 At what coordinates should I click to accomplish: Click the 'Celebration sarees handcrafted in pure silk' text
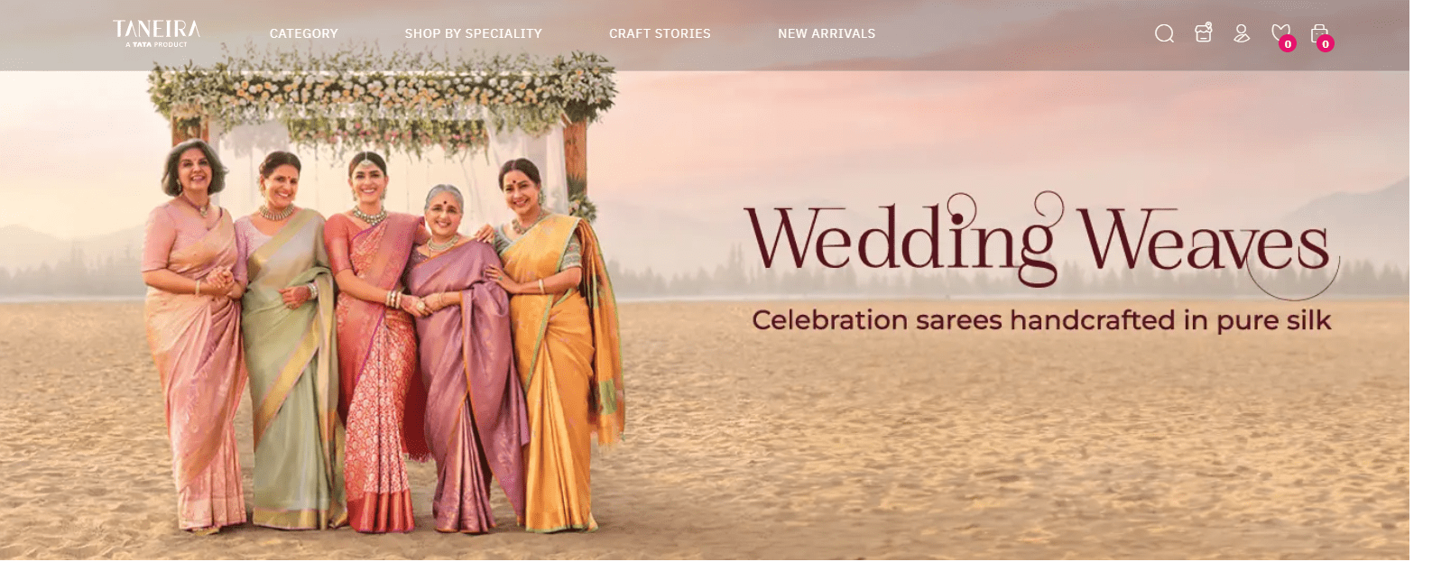point(1041,320)
